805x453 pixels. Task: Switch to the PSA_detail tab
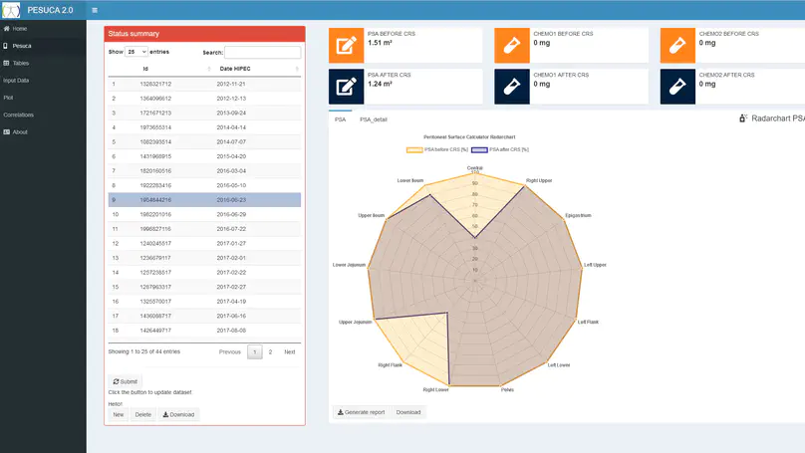pos(374,119)
